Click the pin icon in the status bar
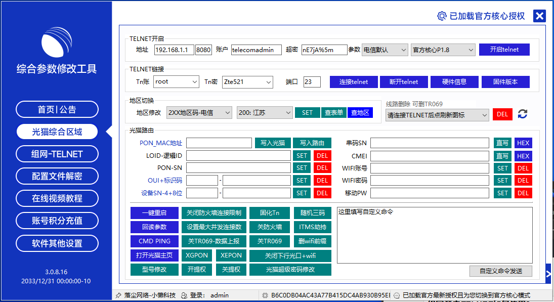Image resolution: width=554 pixels, height=302 pixels. [118, 295]
